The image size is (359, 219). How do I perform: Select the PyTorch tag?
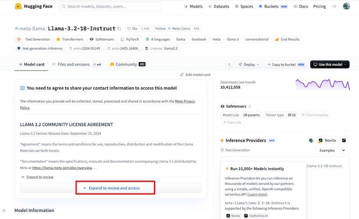(x=130, y=39)
